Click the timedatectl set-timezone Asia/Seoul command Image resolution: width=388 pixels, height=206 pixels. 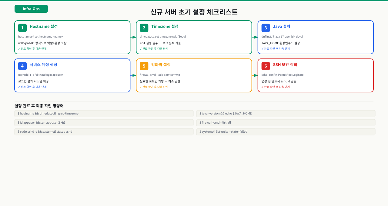click(163, 37)
